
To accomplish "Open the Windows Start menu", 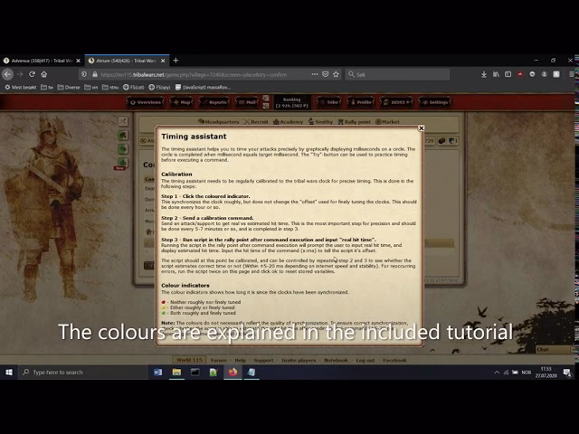I will point(9,372).
